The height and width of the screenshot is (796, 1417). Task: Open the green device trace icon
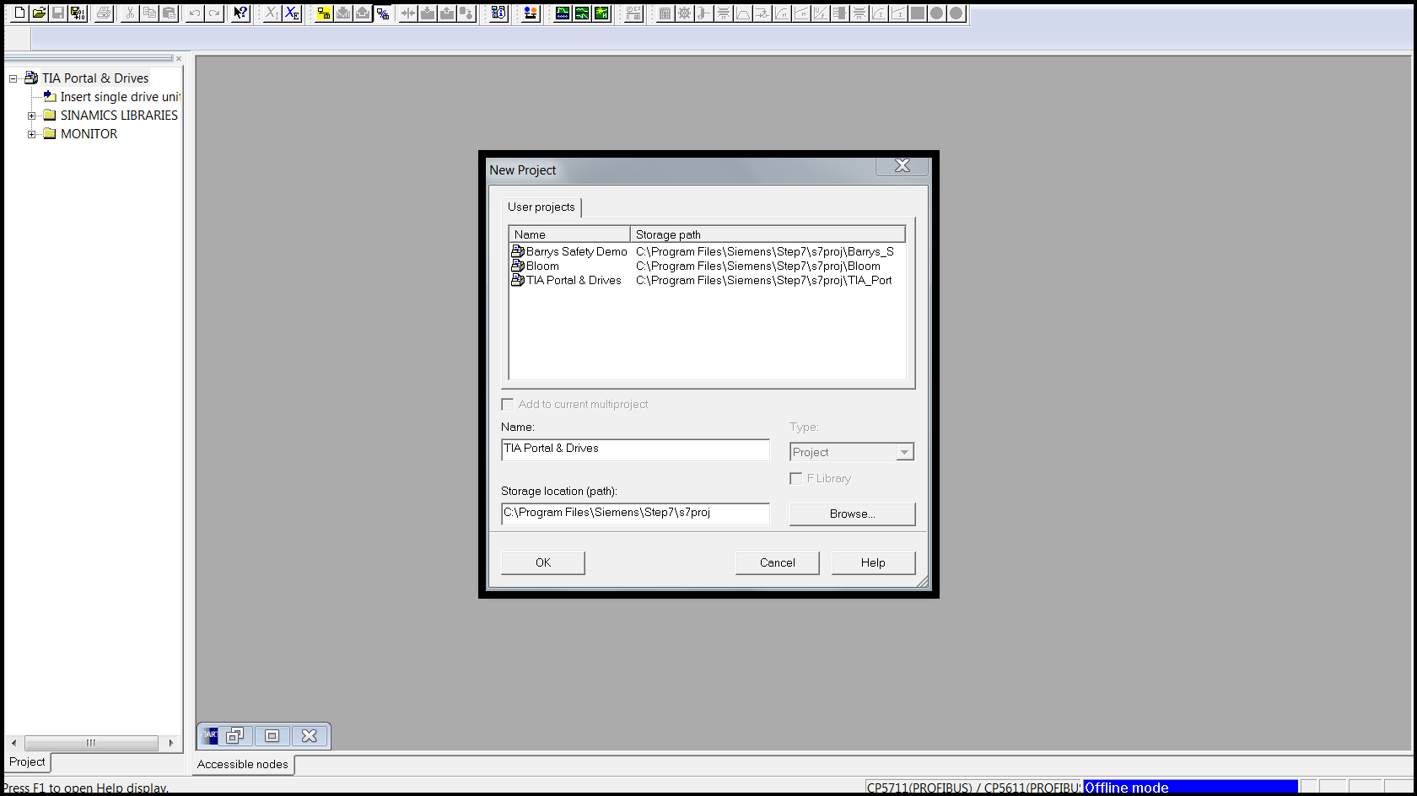pos(562,13)
